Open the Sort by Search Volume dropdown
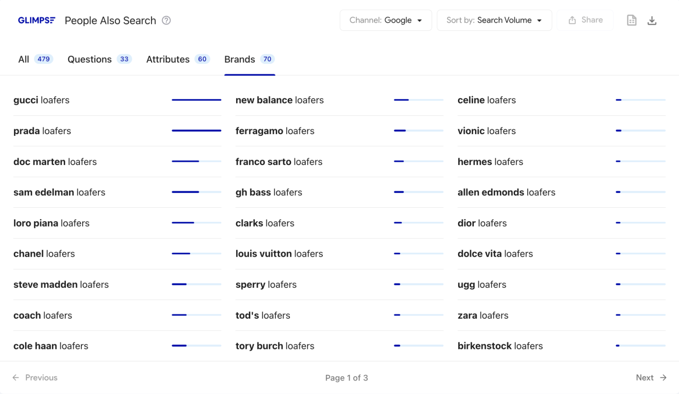 [x=494, y=20]
